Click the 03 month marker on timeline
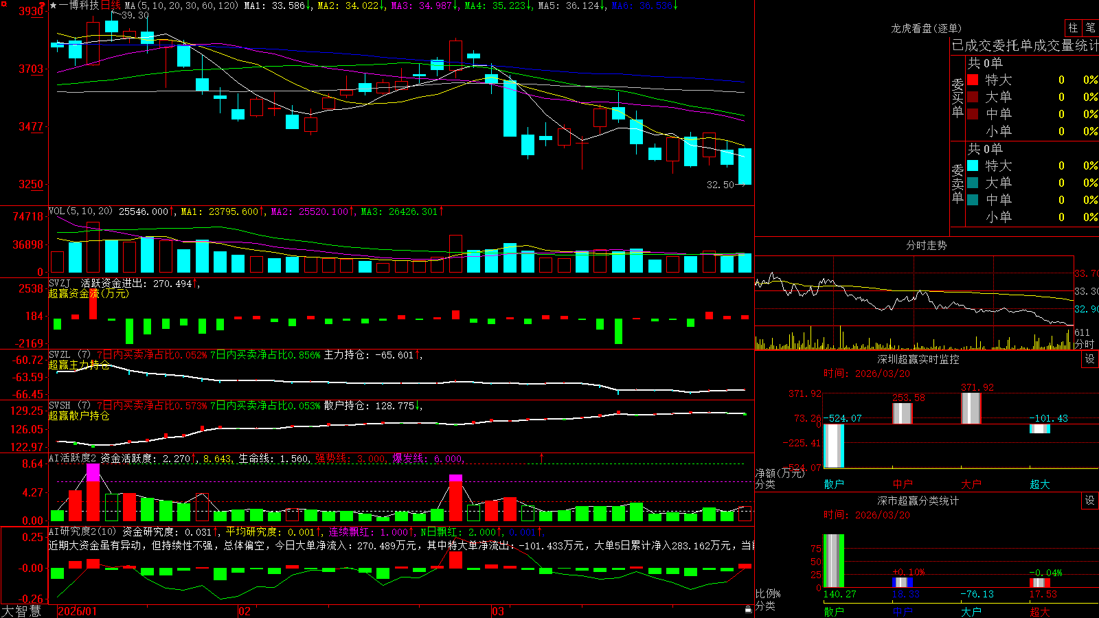Image resolution: width=1099 pixels, height=618 pixels. pyautogui.click(x=498, y=611)
